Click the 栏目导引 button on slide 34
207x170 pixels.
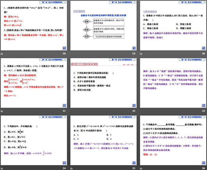(x=64, y=162)
